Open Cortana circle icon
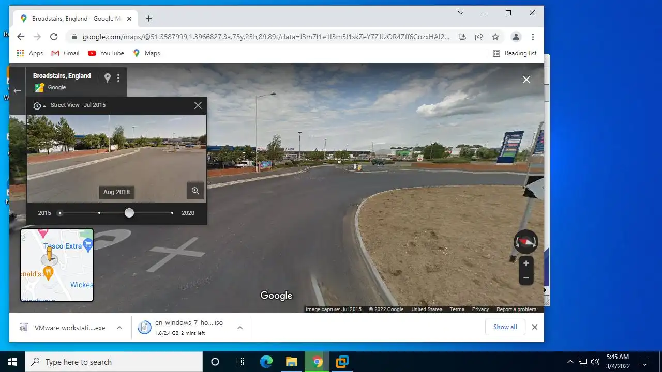 click(215, 362)
